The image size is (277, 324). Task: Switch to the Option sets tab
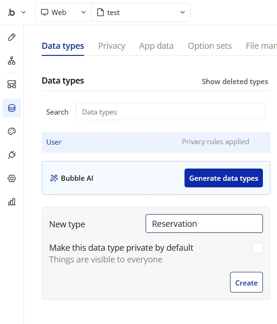pyautogui.click(x=210, y=46)
